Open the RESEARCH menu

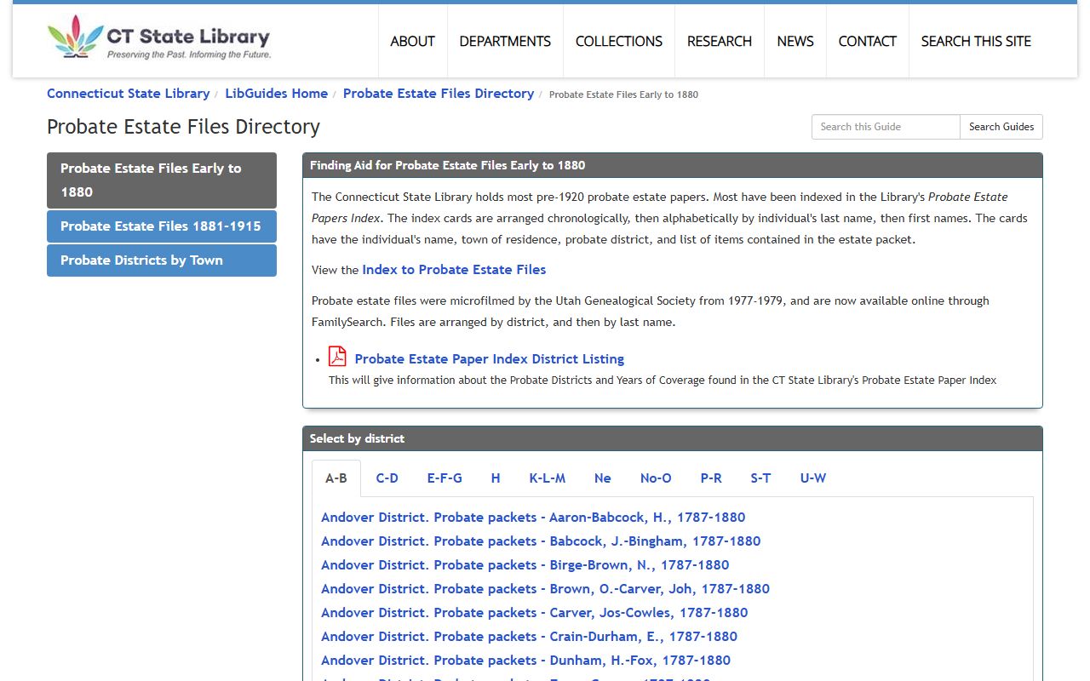pos(720,41)
